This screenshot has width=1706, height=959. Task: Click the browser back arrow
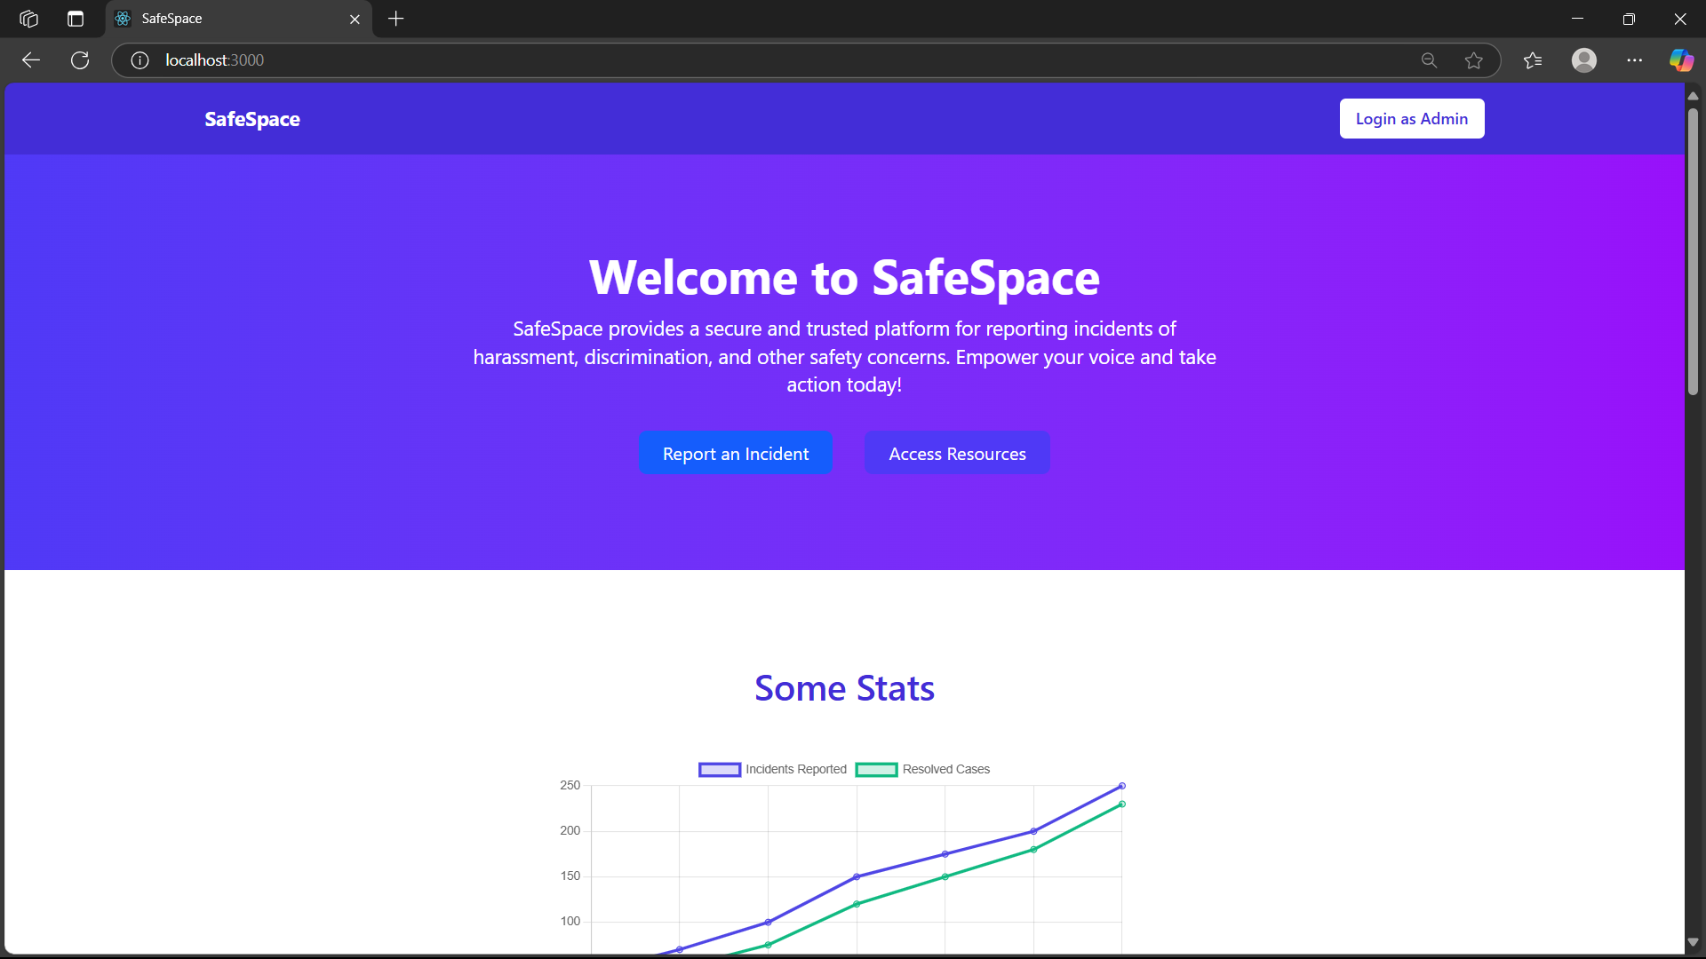tap(31, 60)
